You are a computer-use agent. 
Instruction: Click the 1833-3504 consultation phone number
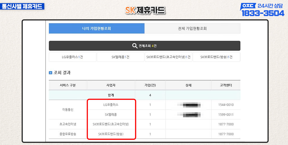click(263, 13)
